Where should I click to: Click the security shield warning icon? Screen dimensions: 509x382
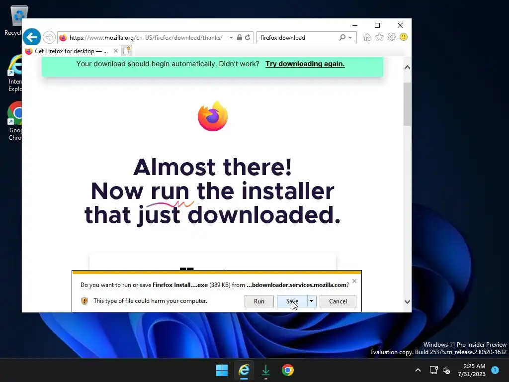[85, 301]
